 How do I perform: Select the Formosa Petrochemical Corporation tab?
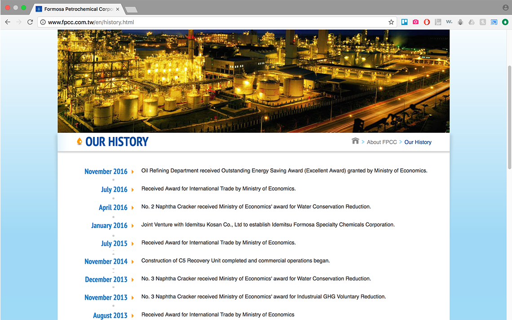(77, 9)
